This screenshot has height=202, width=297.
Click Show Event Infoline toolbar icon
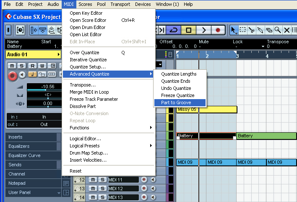point(43,30)
